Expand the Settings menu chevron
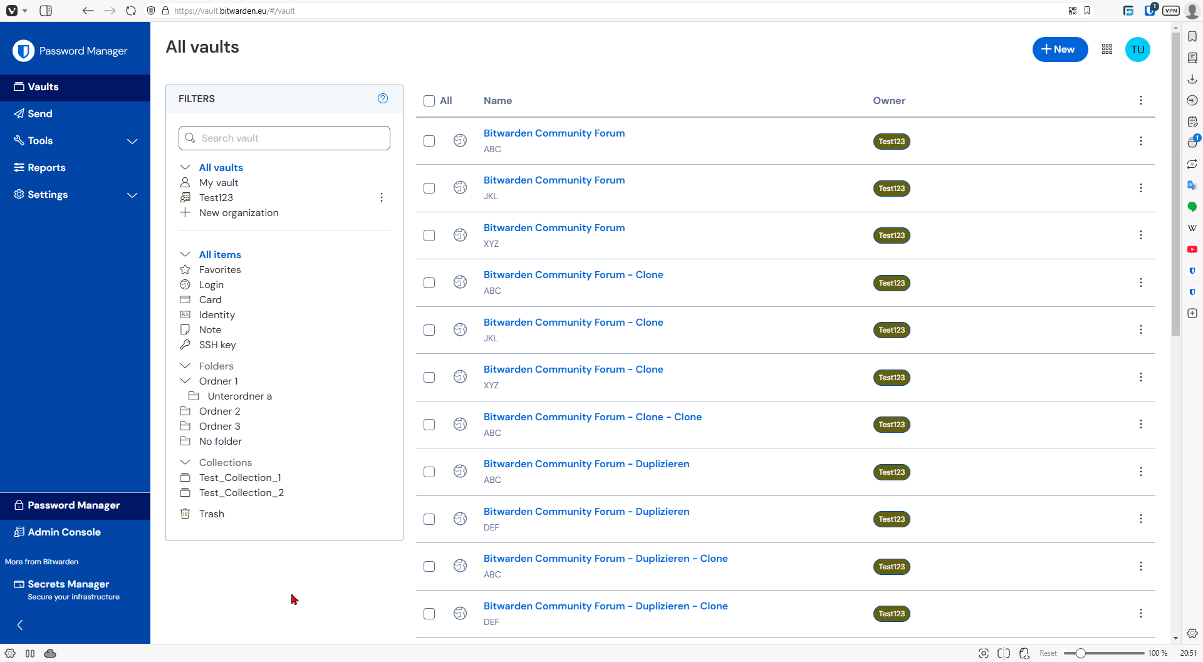This screenshot has height=662, width=1203. 132,195
